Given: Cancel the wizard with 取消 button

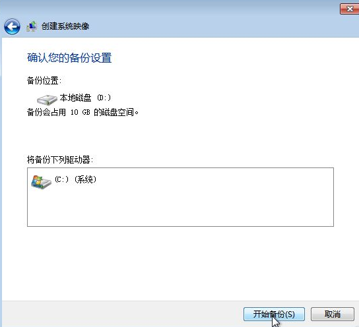Looking at the screenshot, I should coord(333,314).
